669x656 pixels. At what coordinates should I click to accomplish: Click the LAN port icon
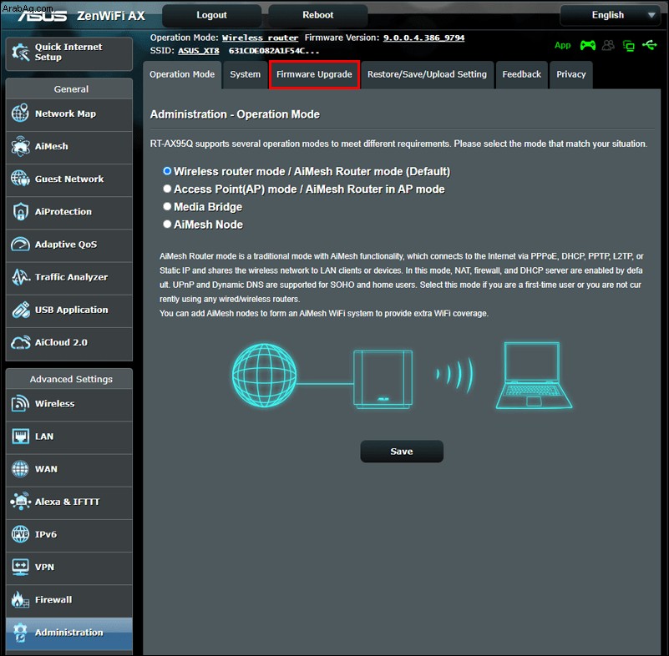pyautogui.click(x=20, y=436)
